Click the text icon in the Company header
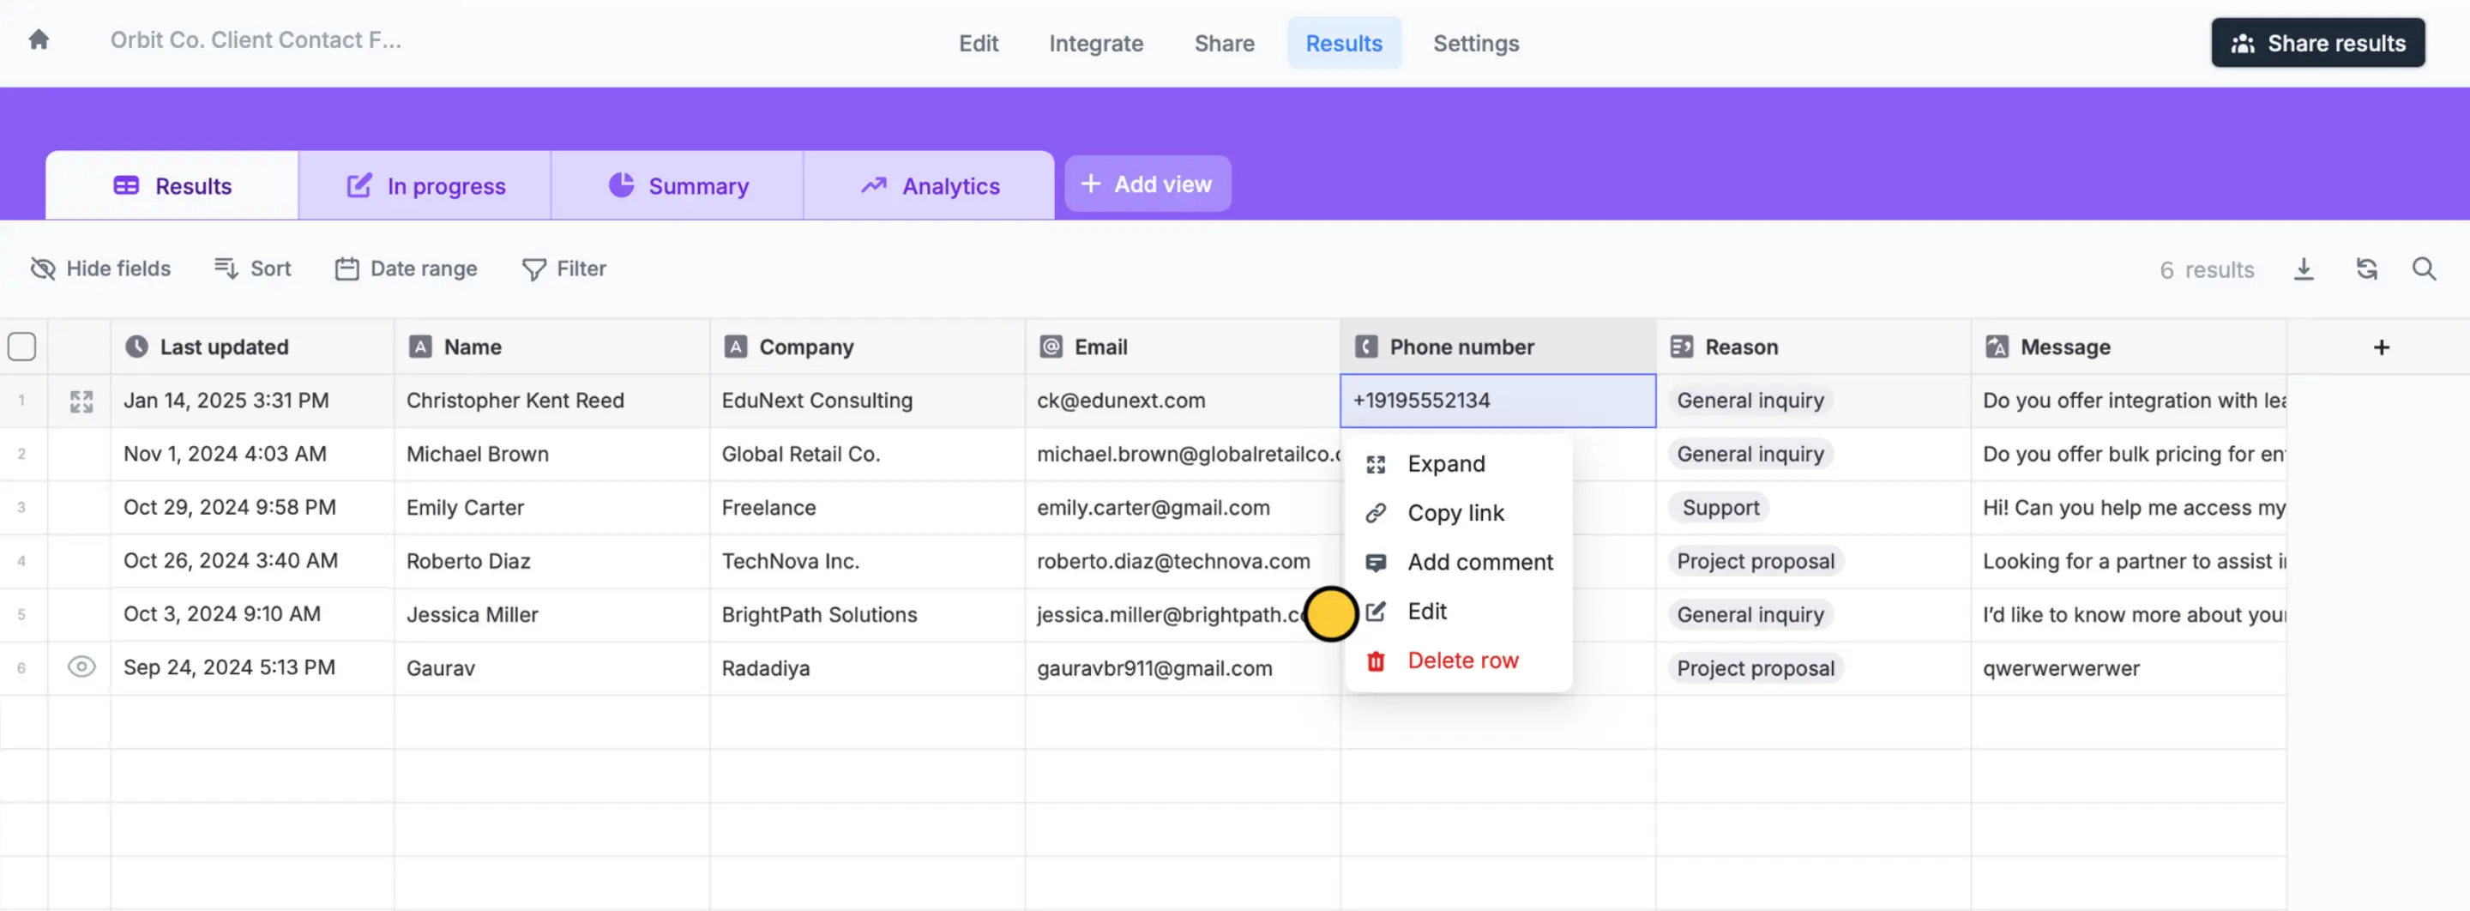The height and width of the screenshot is (911, 2470). pyautogui.click(x=736, y=347)
